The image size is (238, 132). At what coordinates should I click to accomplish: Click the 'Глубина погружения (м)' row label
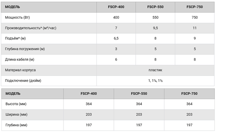(25, 49)
